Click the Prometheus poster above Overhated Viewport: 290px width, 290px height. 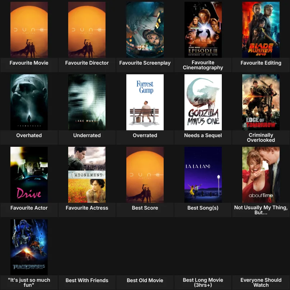pos(29,102)
